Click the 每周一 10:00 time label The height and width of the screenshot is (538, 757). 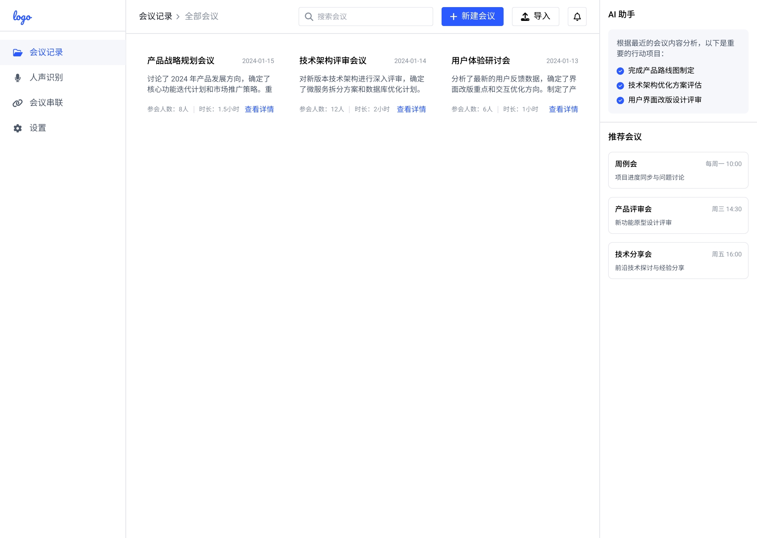(723, 164)
